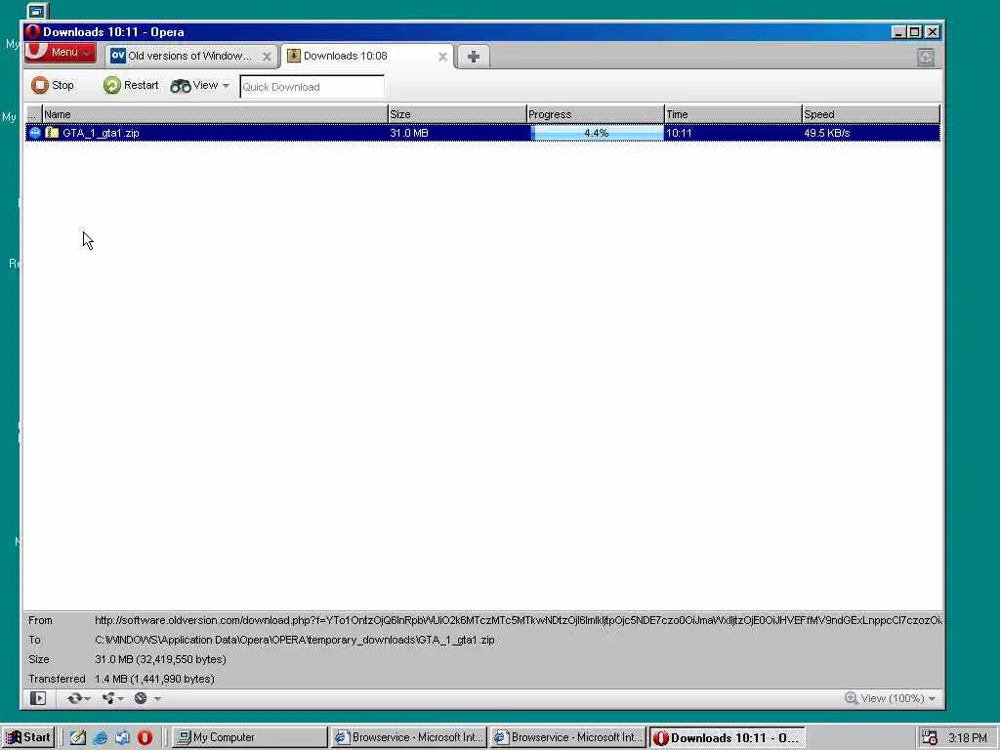Click the Show Desktop quick launch icon
Image resolution: width=1000 pixels, height=750 pixels.
122,738
